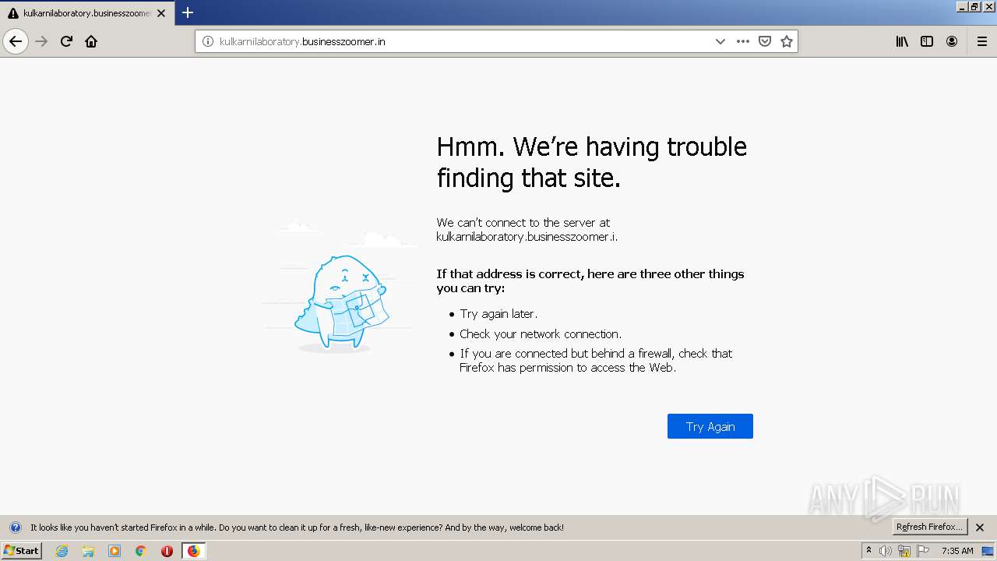Open Action Center flag icon
Screen dimensions: 997x561
click(923, 551)
